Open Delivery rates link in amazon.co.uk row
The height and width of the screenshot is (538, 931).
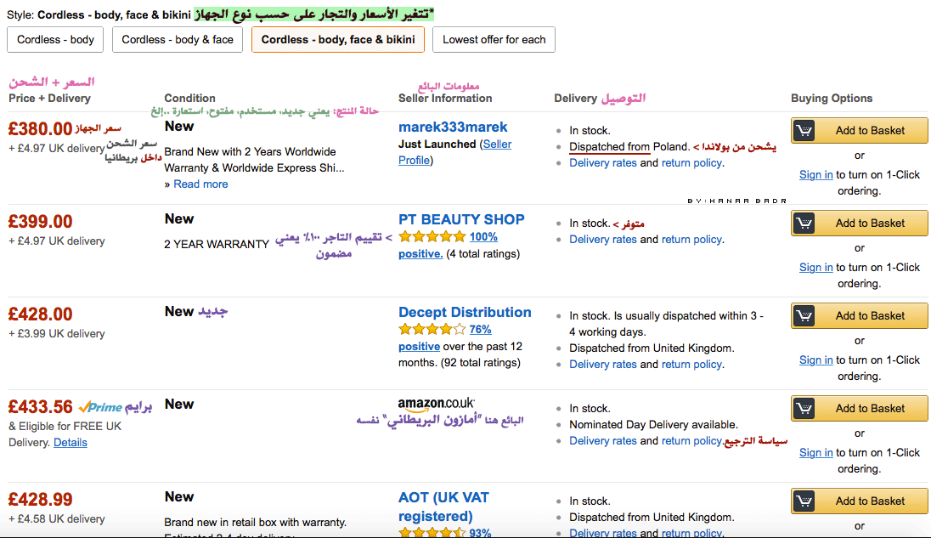click(x=602, y=440)
